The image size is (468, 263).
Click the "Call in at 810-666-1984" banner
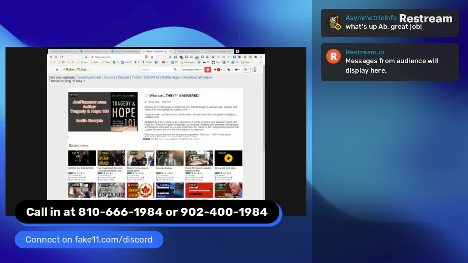point(147,212)
